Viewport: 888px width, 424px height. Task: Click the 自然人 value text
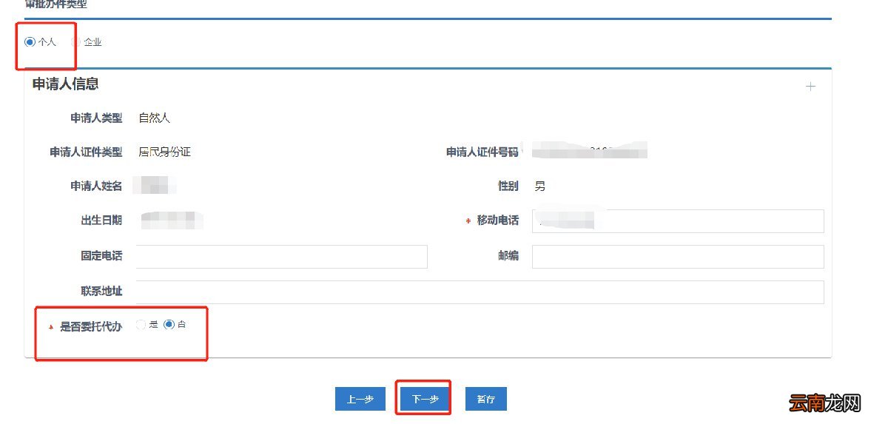[155, 118]
